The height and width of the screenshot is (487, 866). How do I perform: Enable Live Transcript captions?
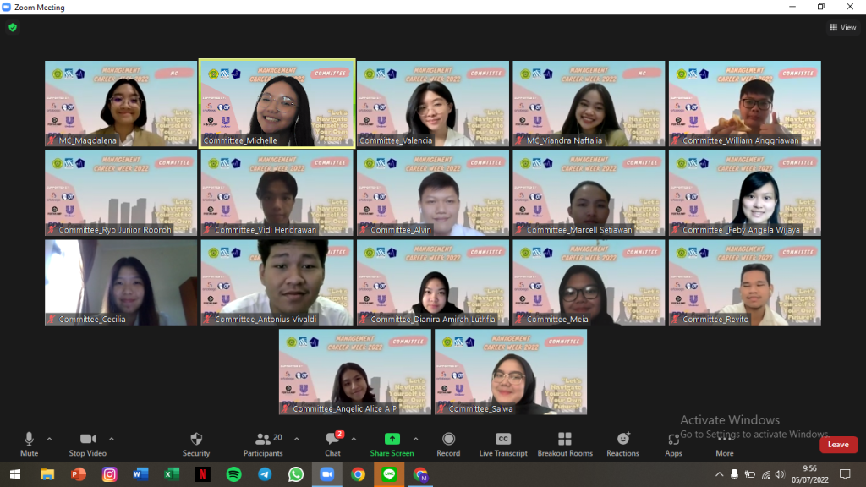click(x=503, y=443)
